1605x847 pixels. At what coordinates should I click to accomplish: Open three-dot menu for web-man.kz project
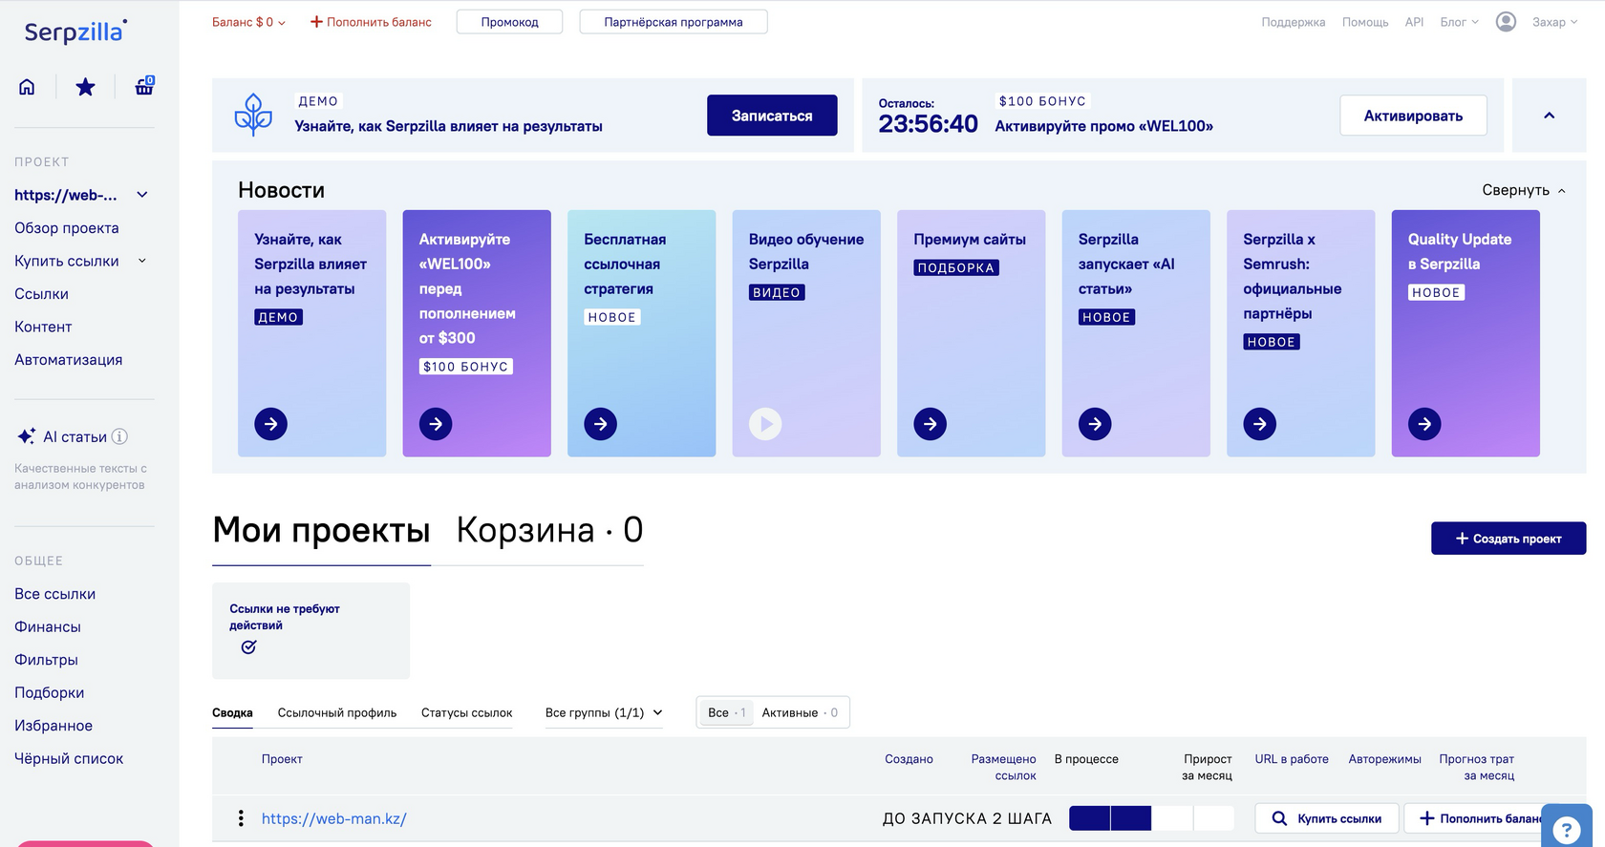pyautogui.click(x=241, y=818)
